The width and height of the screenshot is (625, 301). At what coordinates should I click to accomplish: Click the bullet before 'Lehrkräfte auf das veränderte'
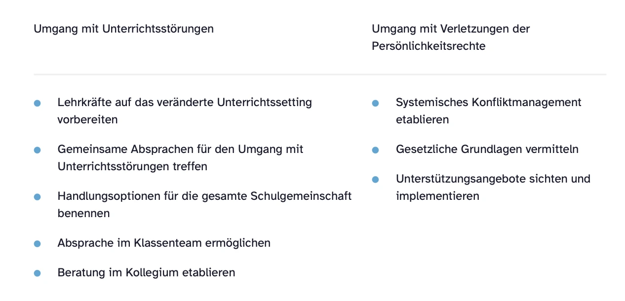coord(37,103)
